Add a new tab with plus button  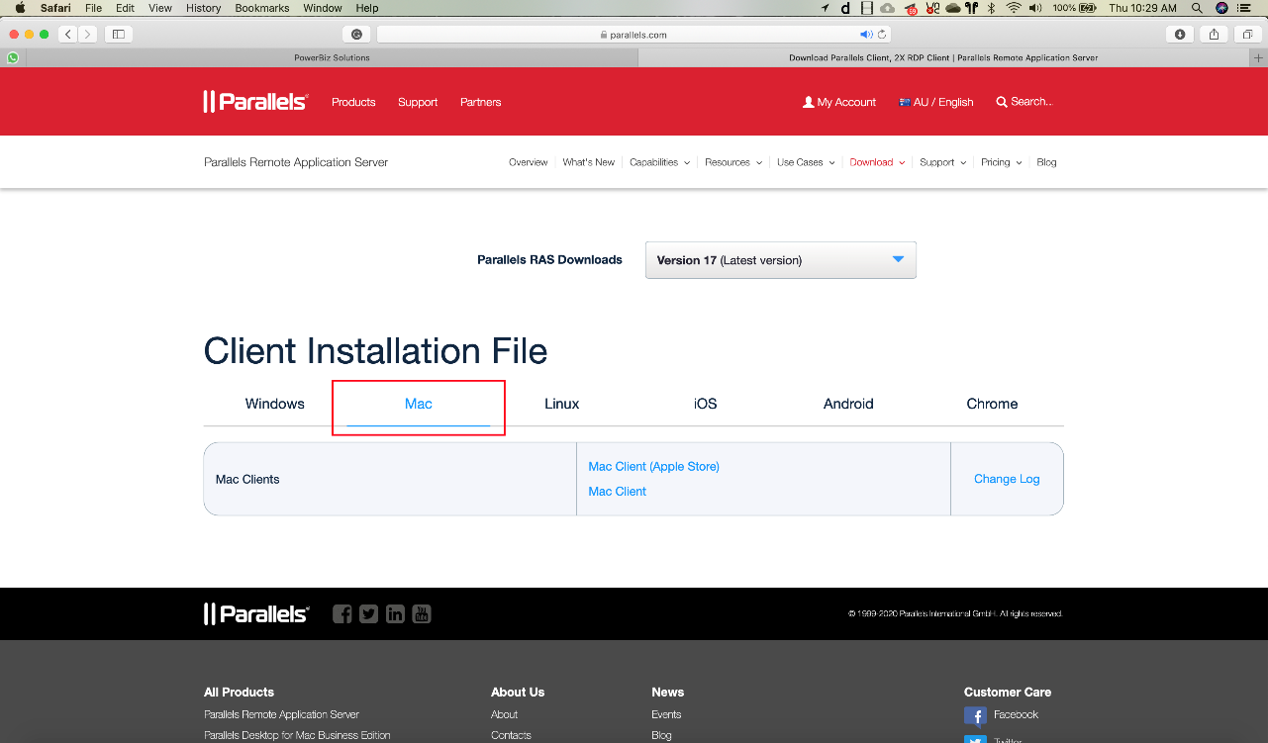pos(1259,57)
